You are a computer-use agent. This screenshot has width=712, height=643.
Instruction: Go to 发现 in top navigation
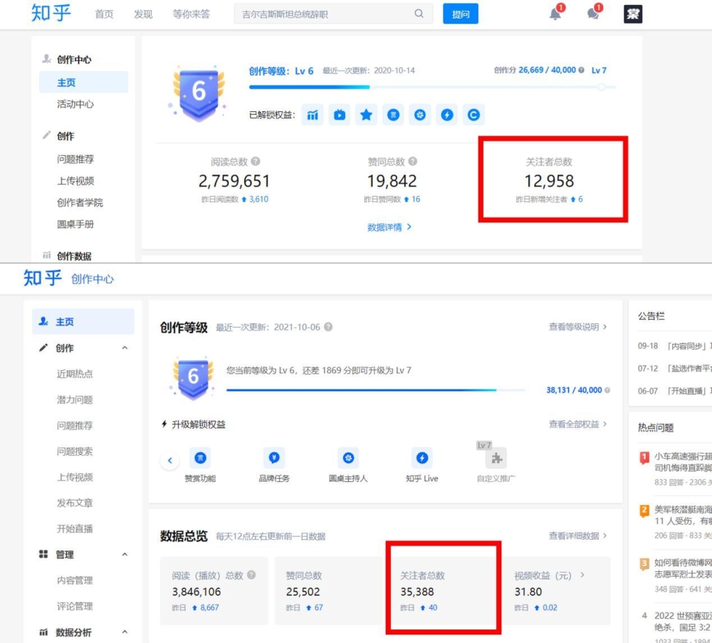click(143, 14)
